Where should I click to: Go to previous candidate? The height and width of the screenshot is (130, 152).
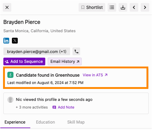tap(134, 7)
